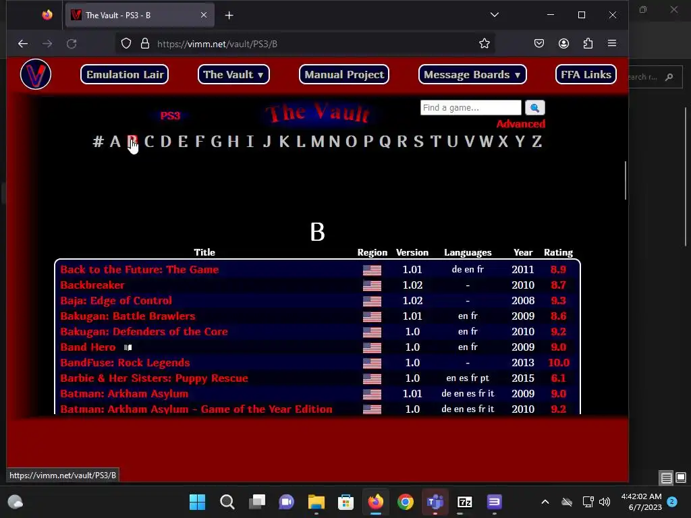Open Back to the Future: The Game
The height and width of the screenshot is (518, 691).
tap(139, 270)
